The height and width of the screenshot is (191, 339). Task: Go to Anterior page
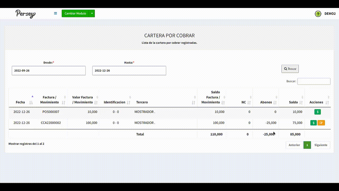[x=294, y=145]
